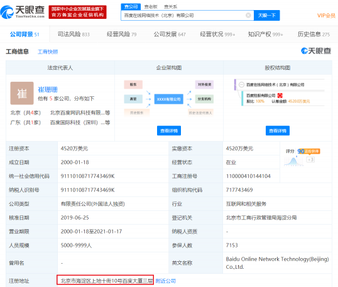Click the 分支机构 box in structure diagram
The width and height of the screenshot is (338, 287).
click(204, 99)
